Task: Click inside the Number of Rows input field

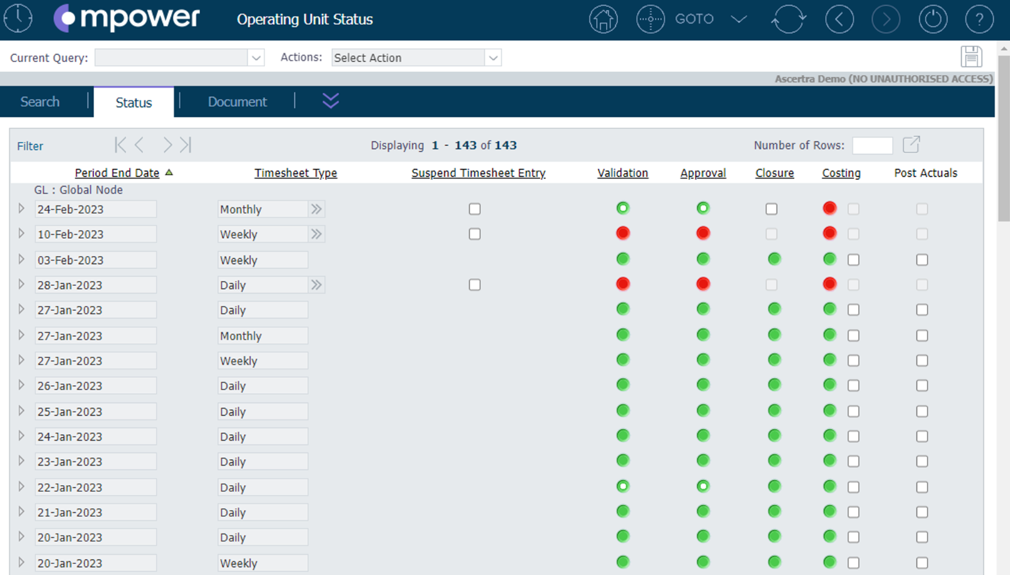Action: click(872, 145)
